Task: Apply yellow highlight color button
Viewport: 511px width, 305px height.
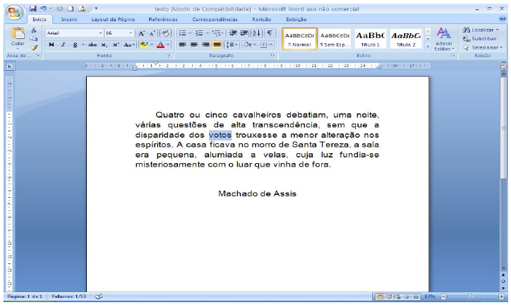Action: 144,45
